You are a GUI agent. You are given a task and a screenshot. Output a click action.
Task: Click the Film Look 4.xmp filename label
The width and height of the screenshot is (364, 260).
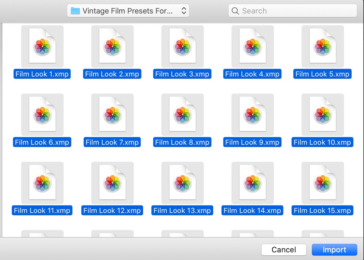pos(252,74)
